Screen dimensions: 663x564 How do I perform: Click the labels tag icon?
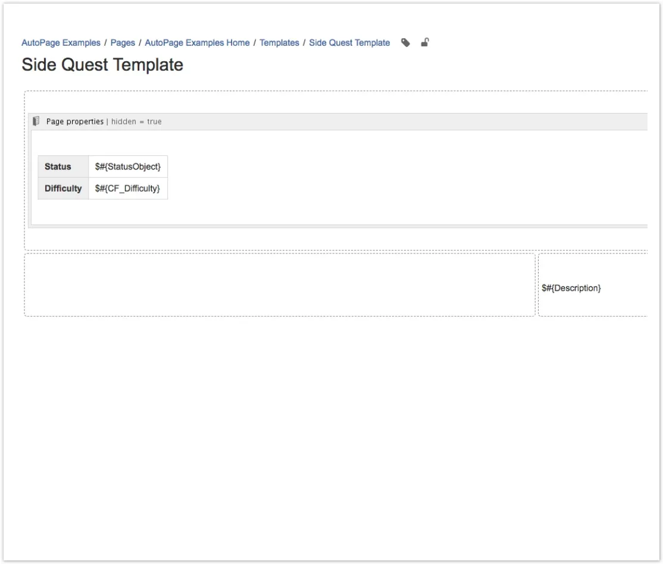[405, 43]
